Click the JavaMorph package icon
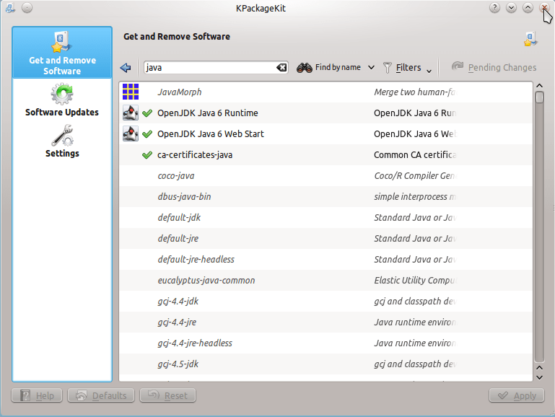The width and height of the screenshot is (555, 417). tap(131, 92)
